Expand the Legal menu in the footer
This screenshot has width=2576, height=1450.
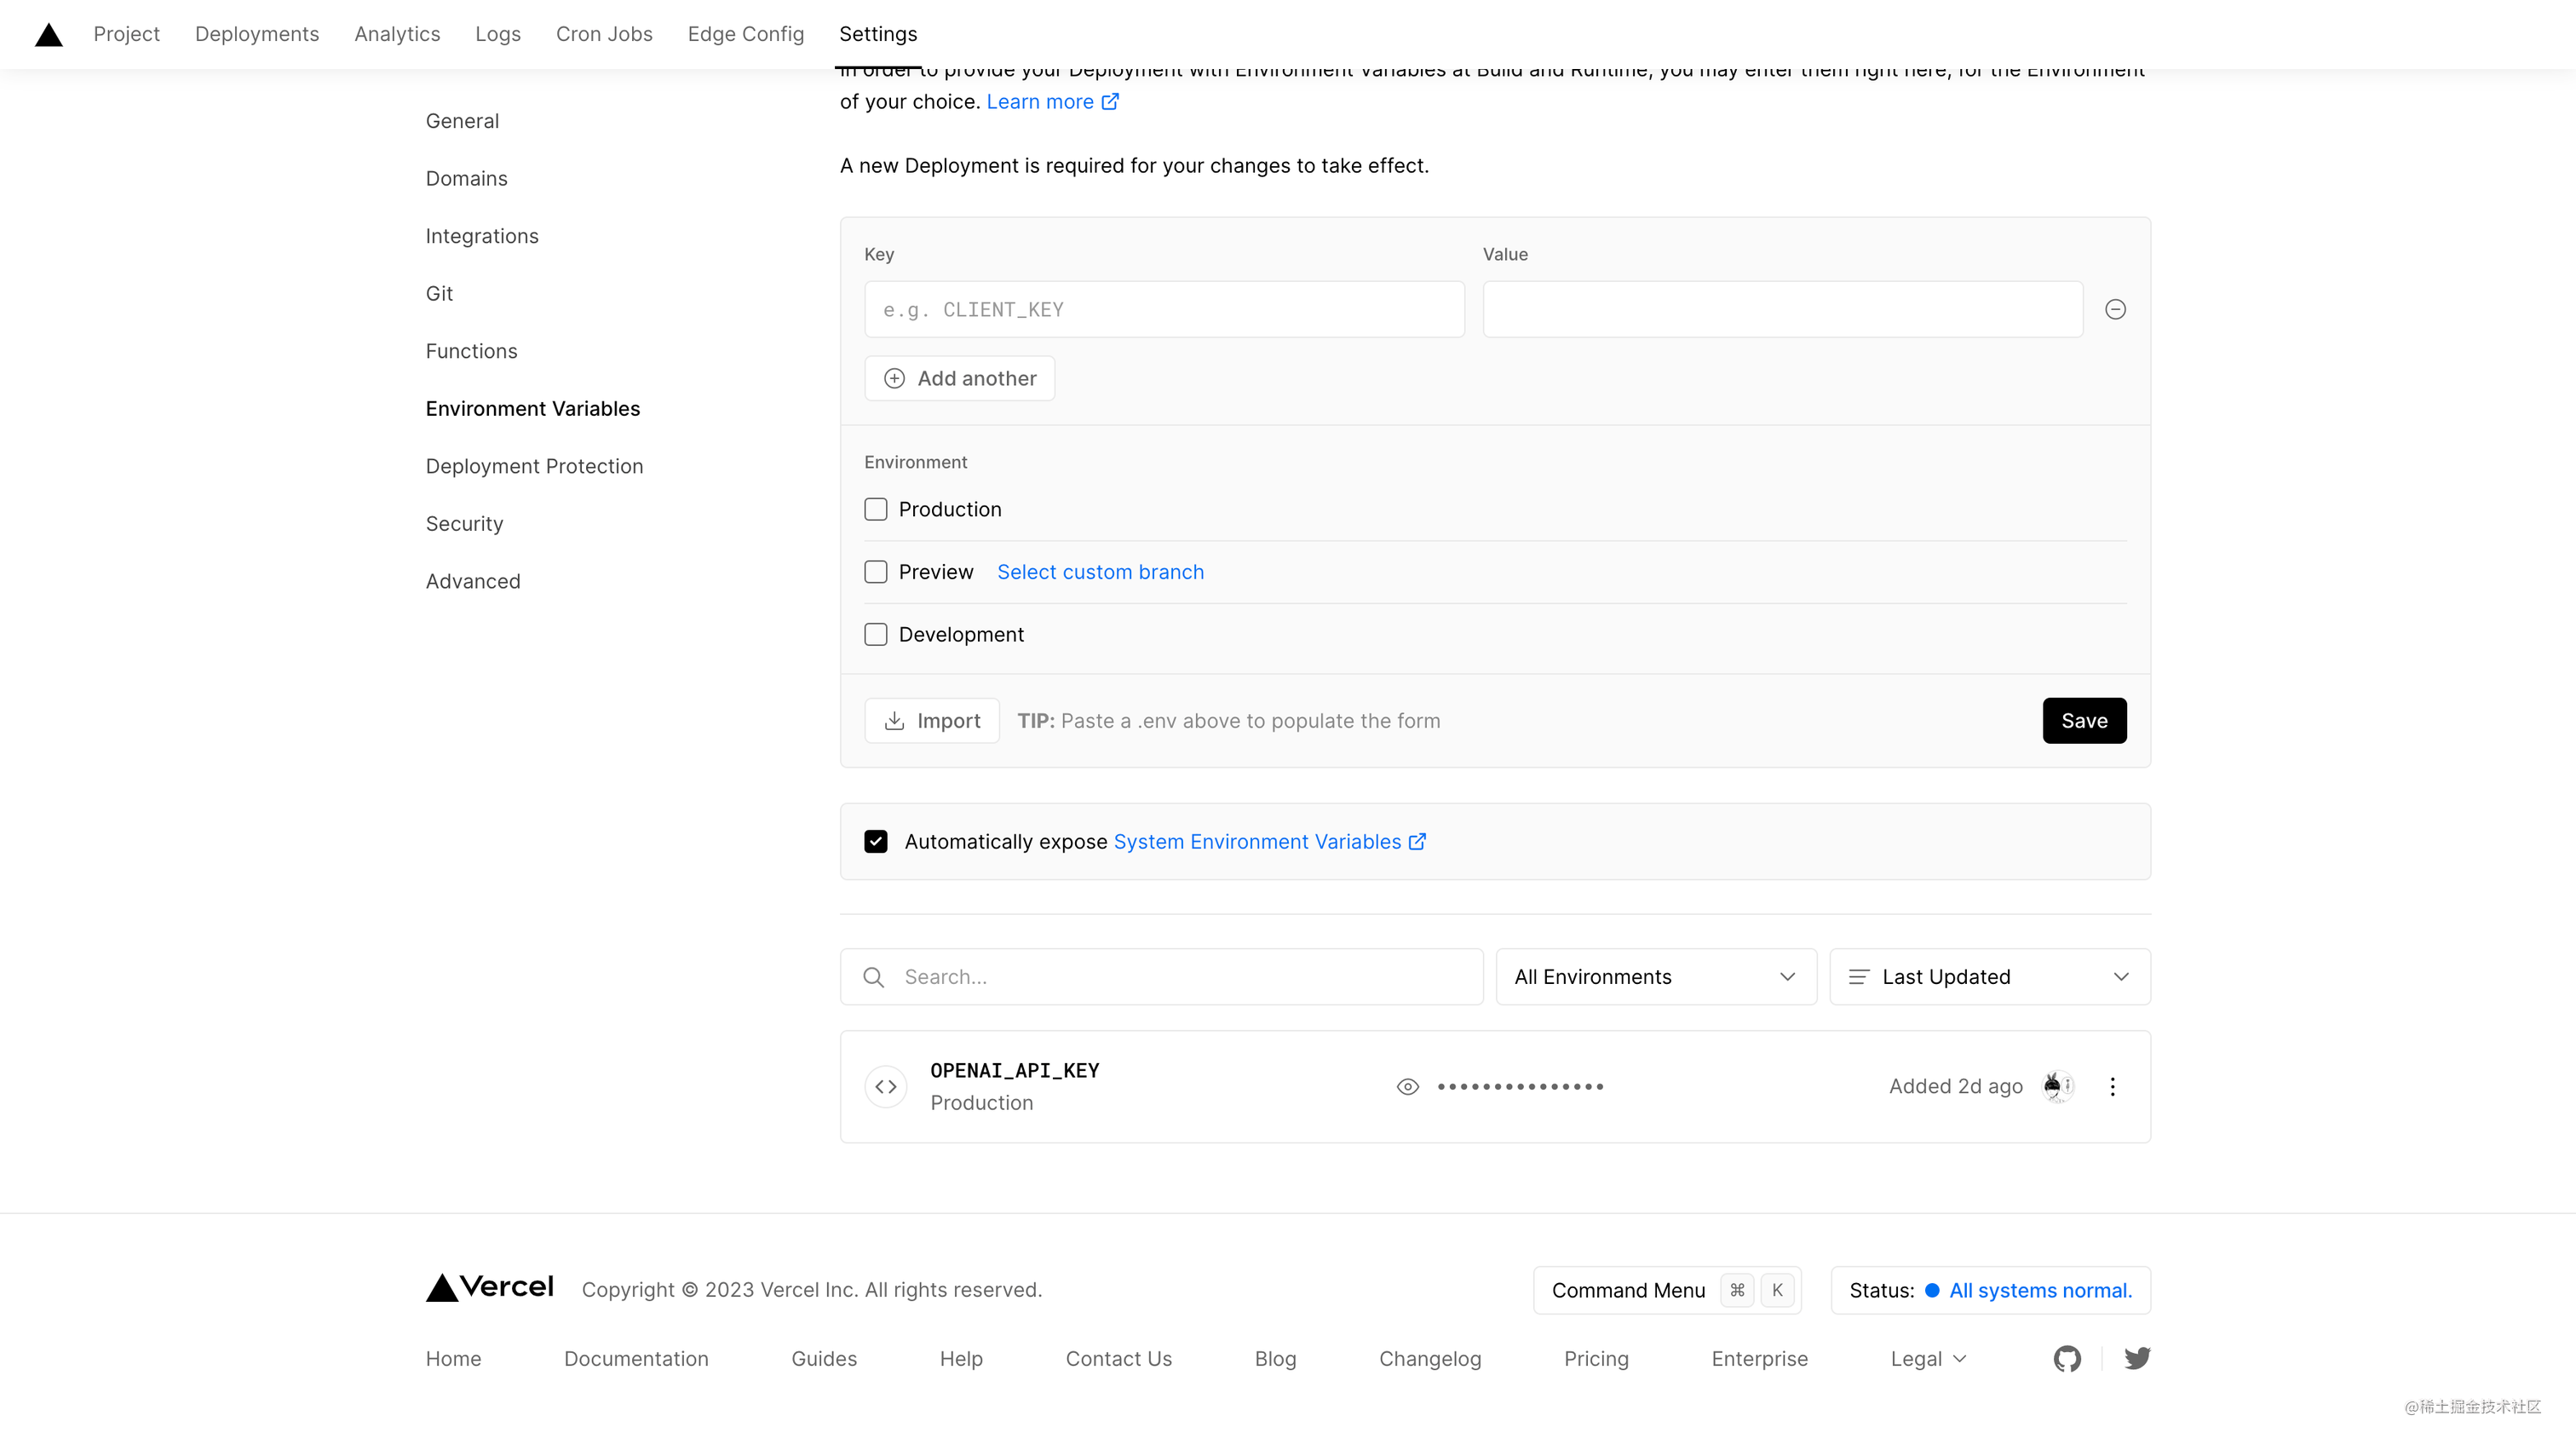(x=1928, y=1358)
